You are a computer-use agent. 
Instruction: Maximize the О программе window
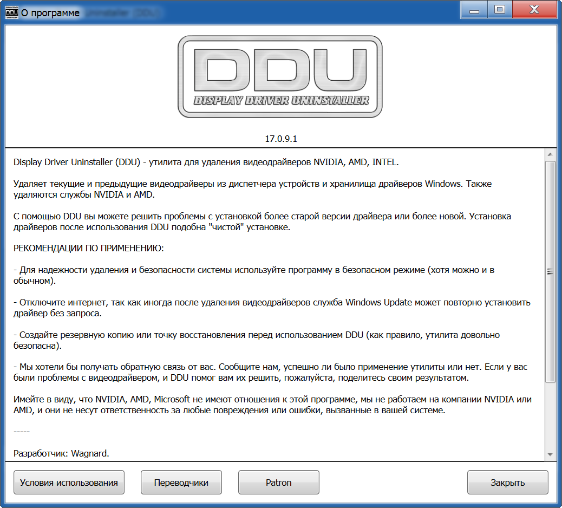(x=499, y=9)
